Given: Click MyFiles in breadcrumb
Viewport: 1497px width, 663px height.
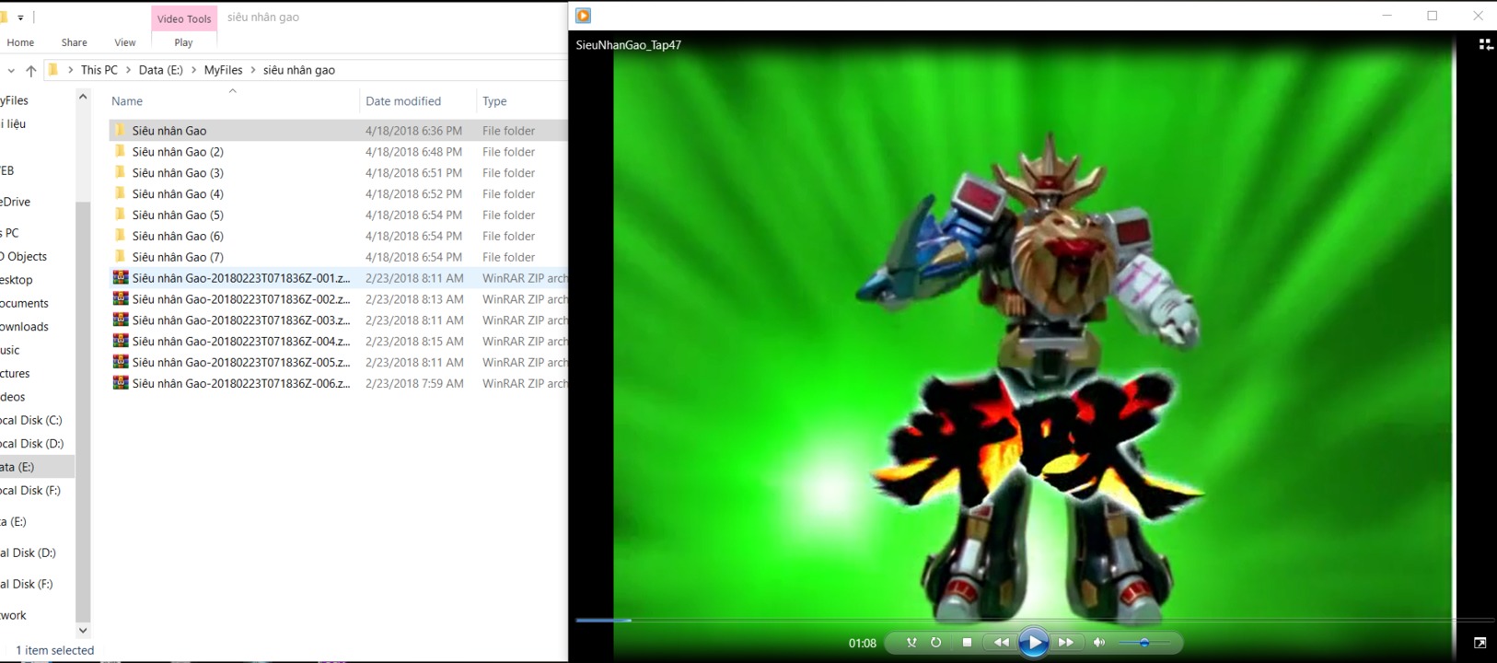Looking at the screenshot, I should click(x=224, y=70).
